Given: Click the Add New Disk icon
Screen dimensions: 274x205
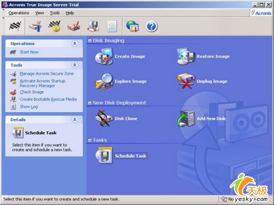Looking at the screenshot, I should [x=186, y=119].
